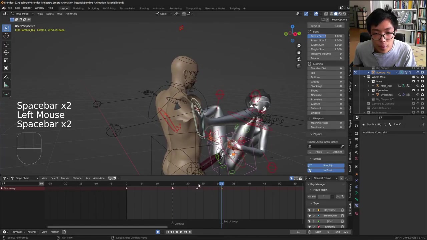Viewport: 427px width, 240px height.
Task: Toggle the In Front option
Action: (328, 170)
